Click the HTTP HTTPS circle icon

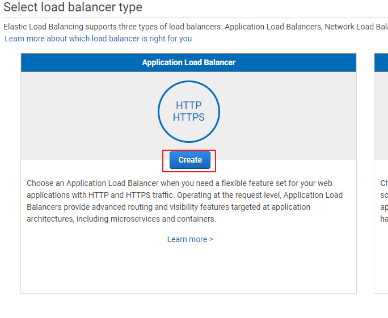point(189,112)
